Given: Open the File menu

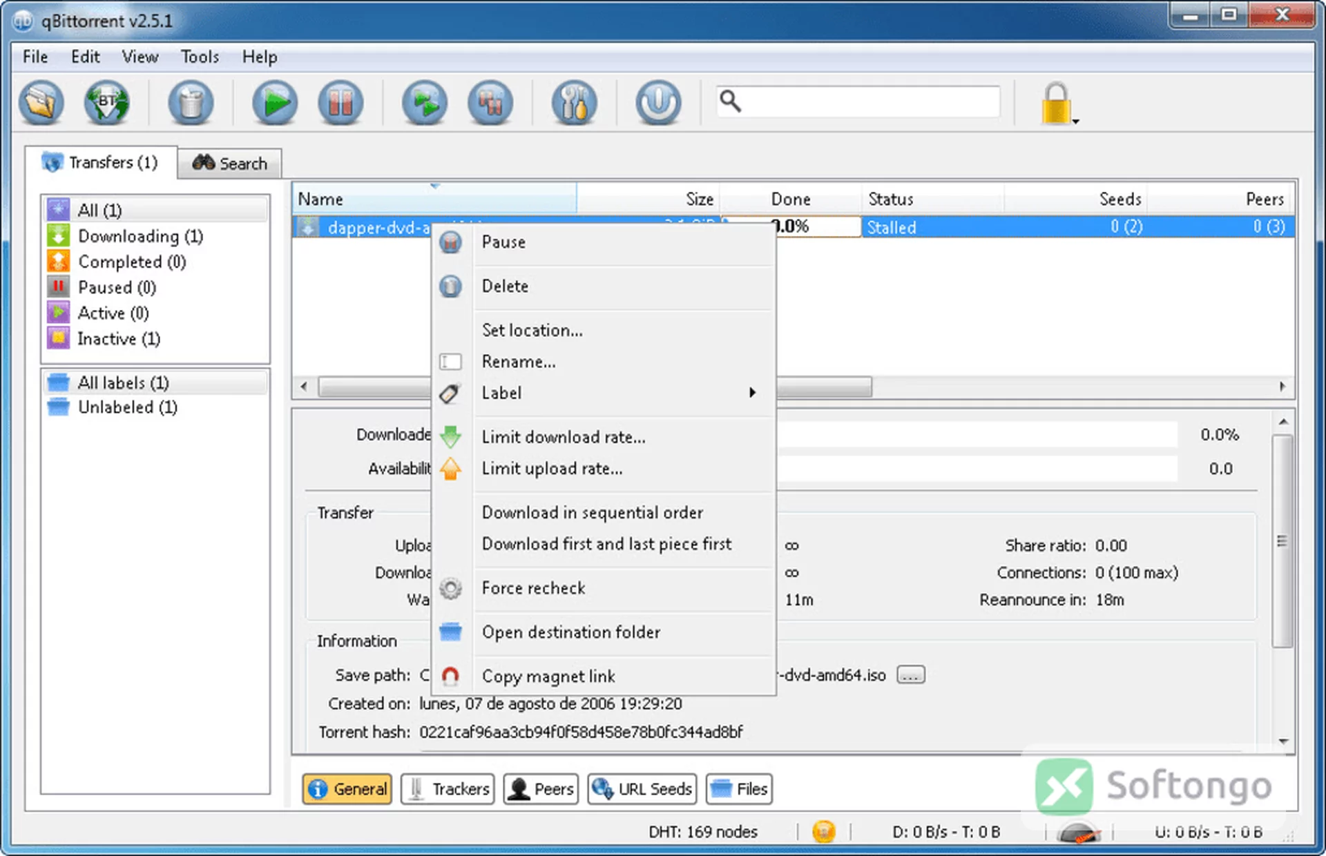Looking at the screenshot, I should [35, 57].
